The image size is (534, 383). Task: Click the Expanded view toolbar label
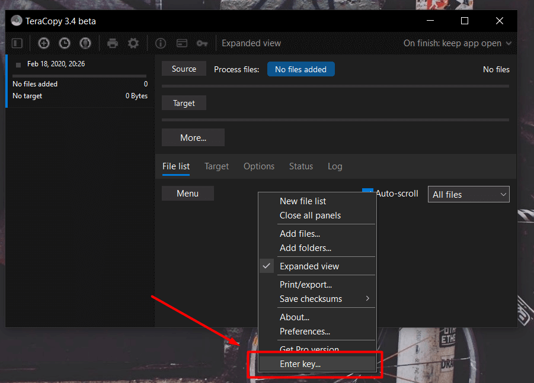point(251,43)
